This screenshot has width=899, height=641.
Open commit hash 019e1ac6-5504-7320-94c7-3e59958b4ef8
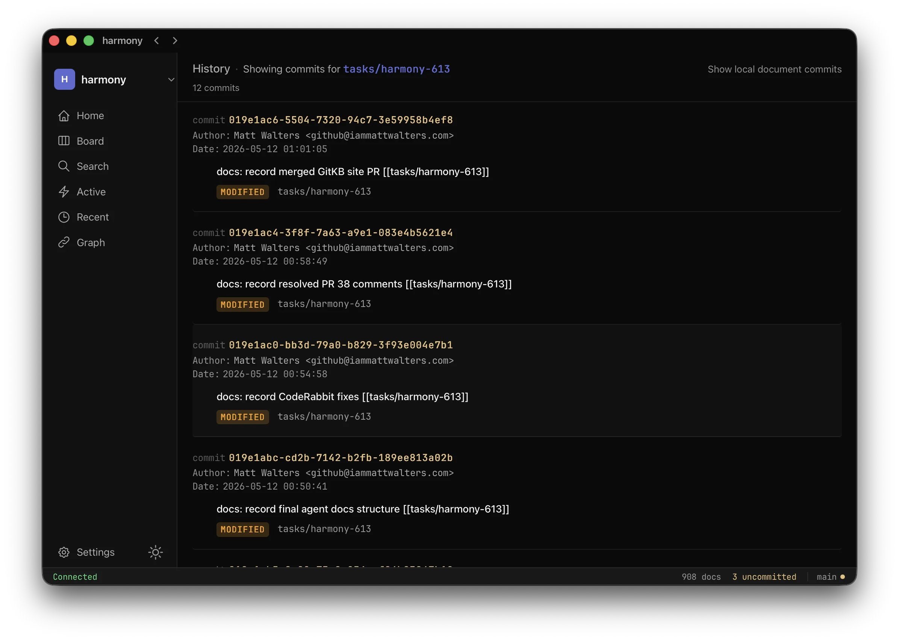[341, 120]
